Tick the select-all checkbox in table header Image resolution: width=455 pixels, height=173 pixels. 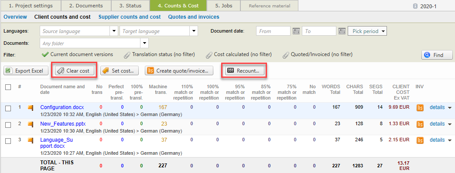(8, 87)
